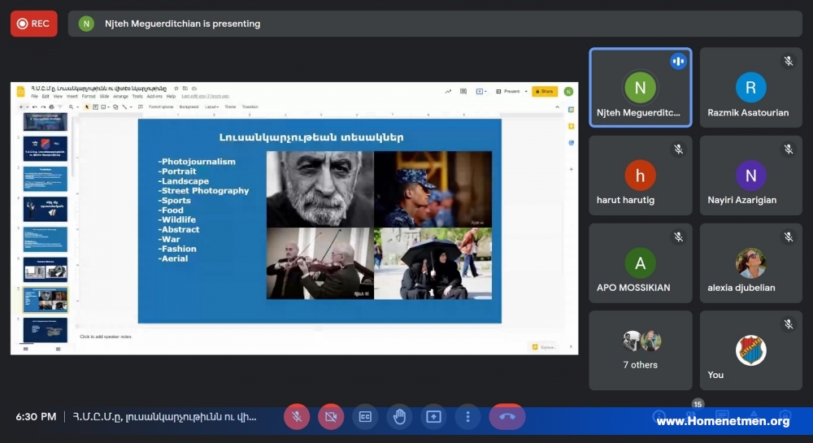Star the presentation document
Viewport: 813px width, 443px height.
pos(176,89)
